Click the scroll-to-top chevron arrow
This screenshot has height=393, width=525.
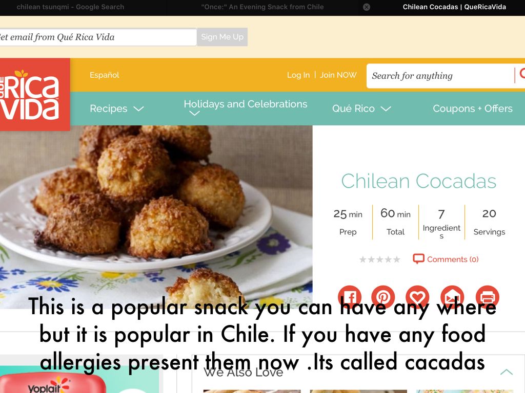(x=506, y=372)
